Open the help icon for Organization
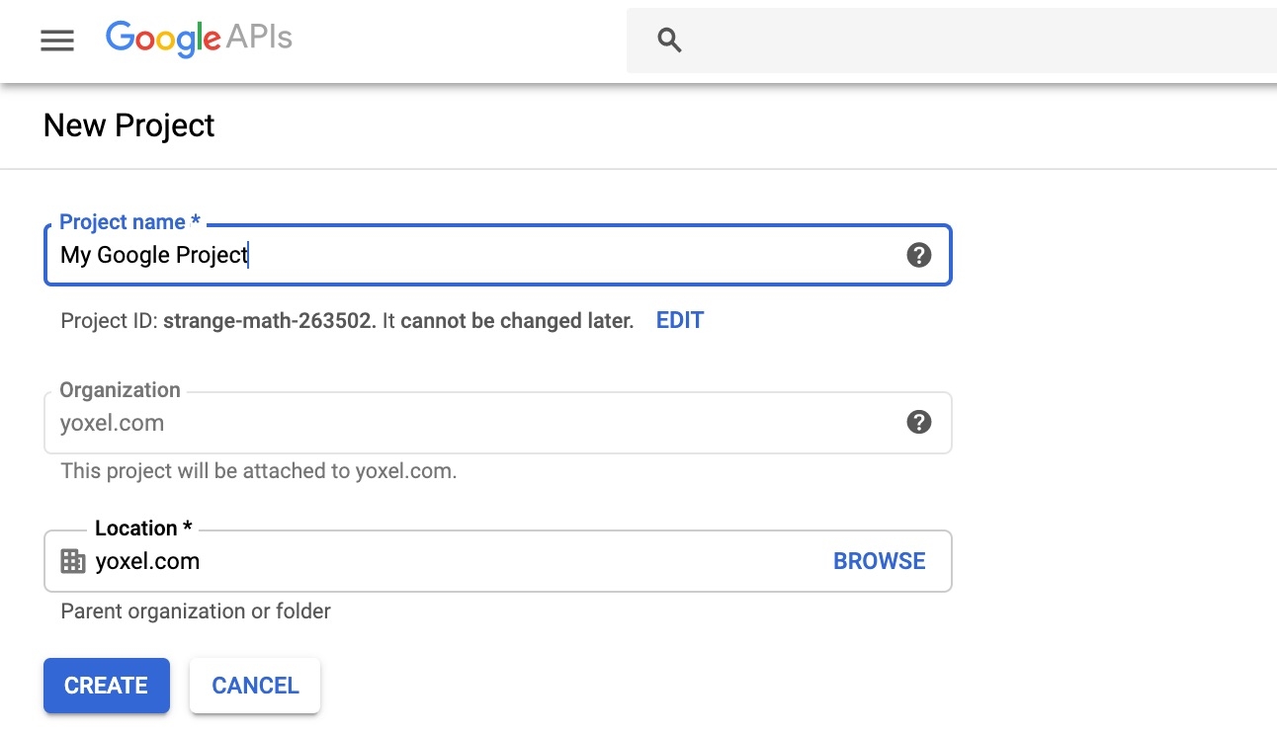This screenshot has width=1277, height=733. pyautogui.click(x=918, y=423)
